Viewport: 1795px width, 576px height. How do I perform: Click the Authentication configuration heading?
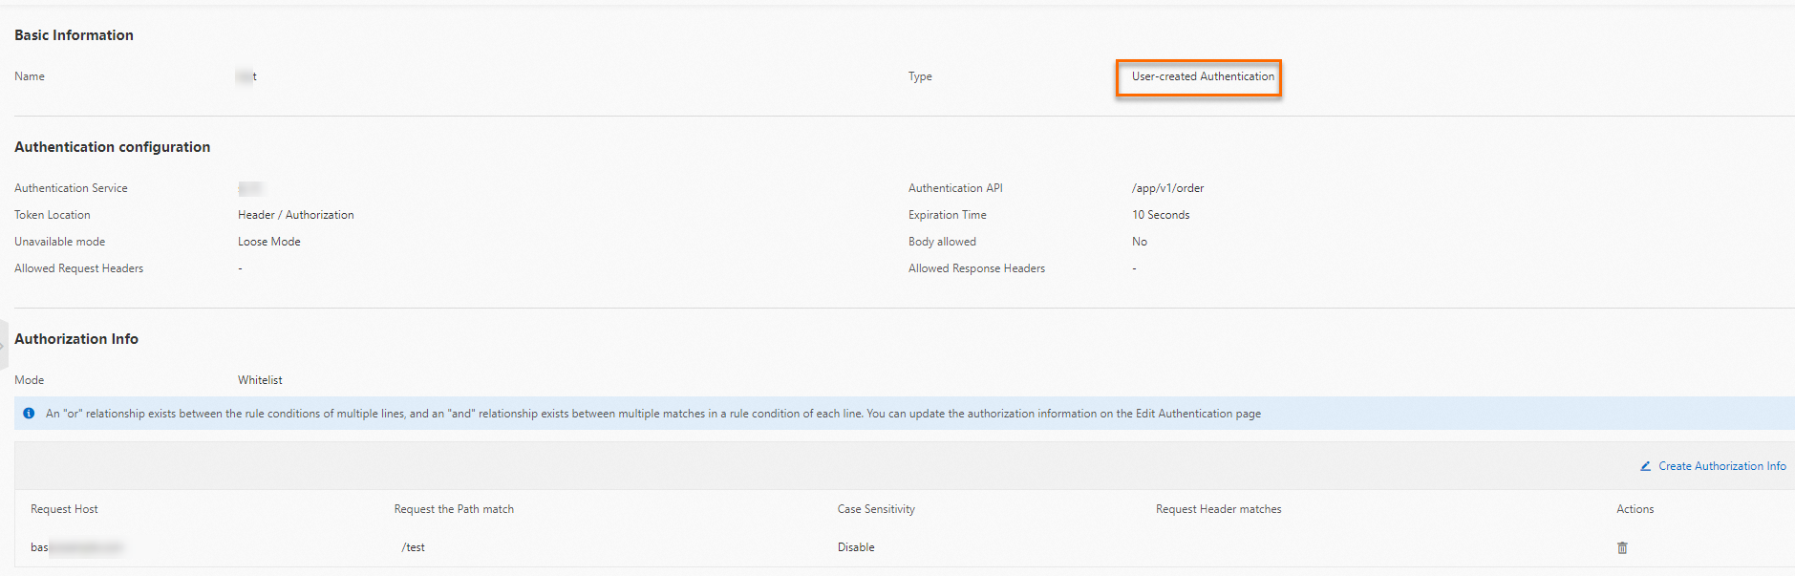click(x=112, y=147)
